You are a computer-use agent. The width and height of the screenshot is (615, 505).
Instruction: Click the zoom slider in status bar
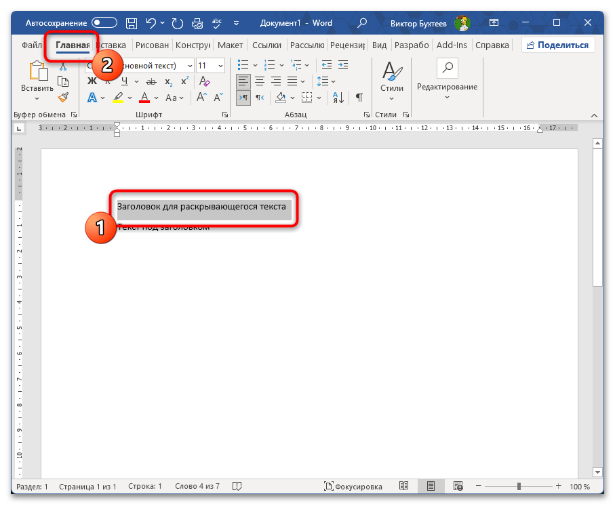coord(519,487)
